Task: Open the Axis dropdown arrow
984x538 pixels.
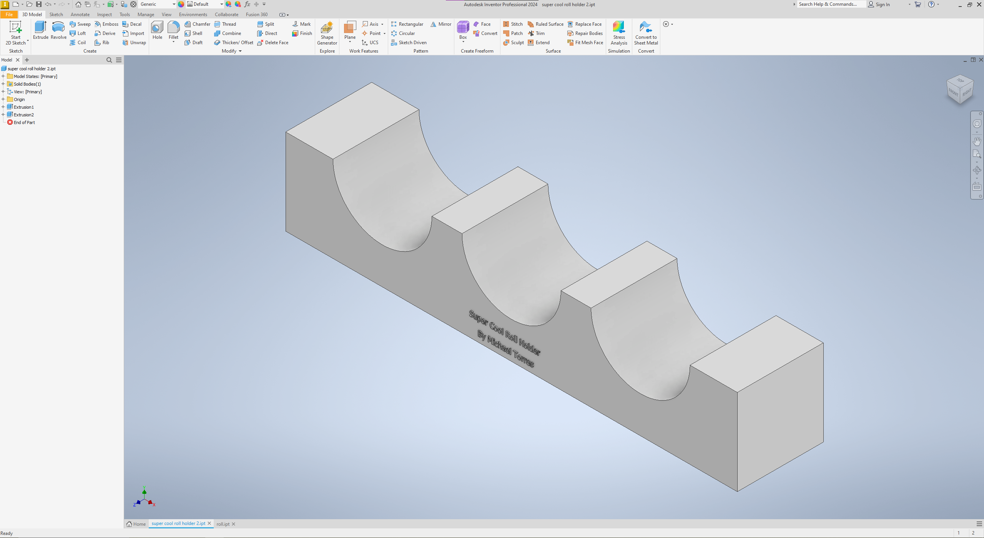Action: [382, 24]
